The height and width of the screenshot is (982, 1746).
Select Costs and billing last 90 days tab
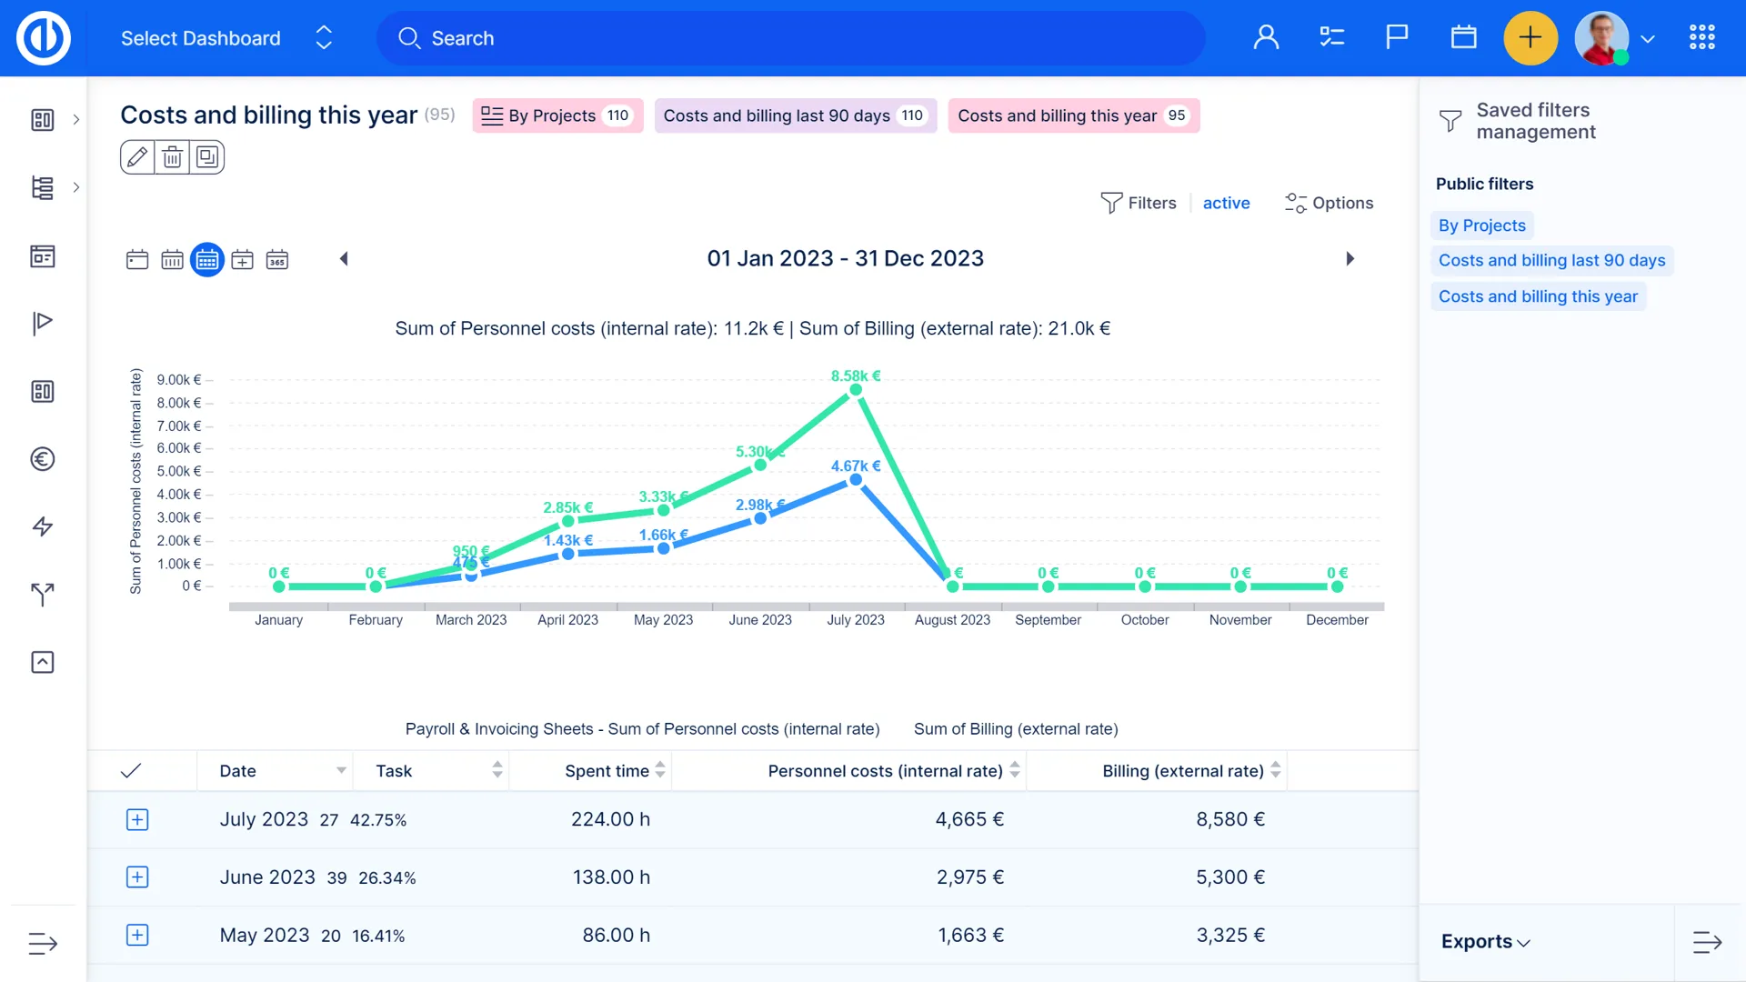coord(794,115)
